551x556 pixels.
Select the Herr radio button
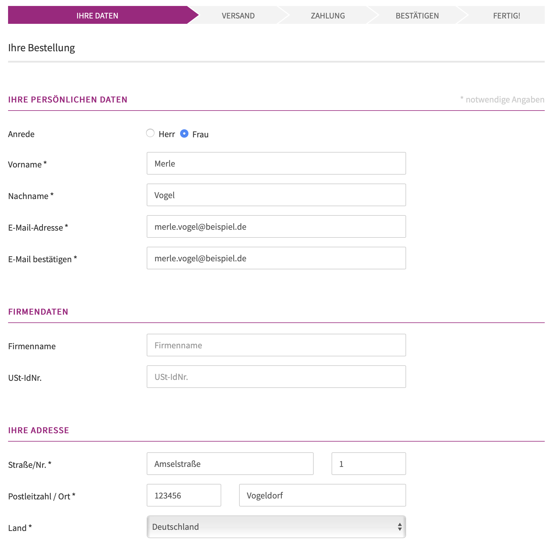point(150,133)
